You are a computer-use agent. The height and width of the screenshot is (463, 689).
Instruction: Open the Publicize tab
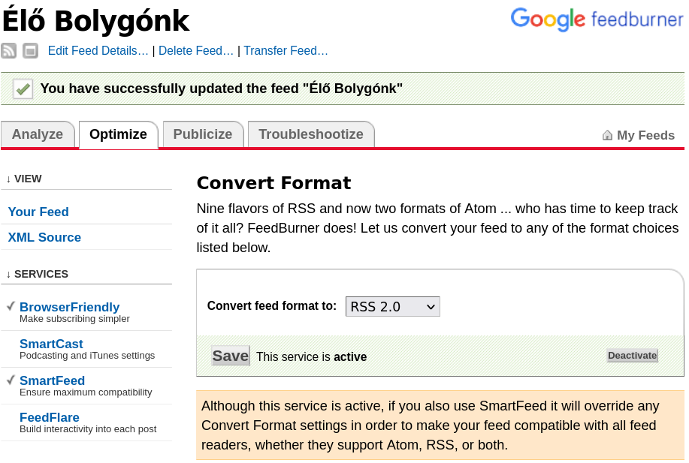(203, 134)
